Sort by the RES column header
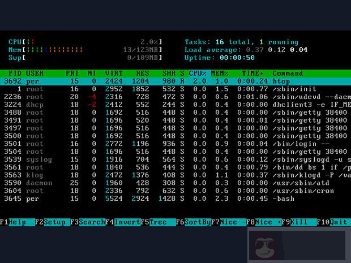This screenshot has height=263, width=351. pyautogui.click(x=143, y=74)
